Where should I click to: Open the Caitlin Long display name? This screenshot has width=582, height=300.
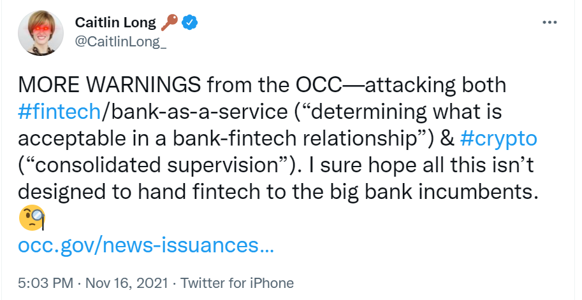pos(115,24)
